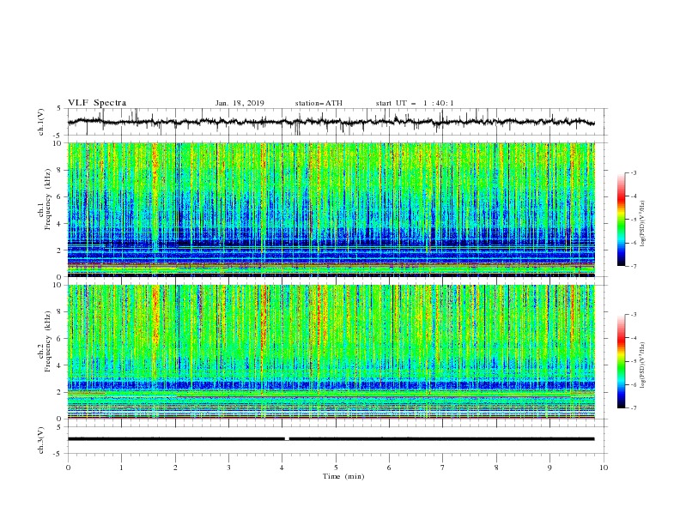Click the '3' tick on the time axis

pyautogui.click(x=228, y=468)
